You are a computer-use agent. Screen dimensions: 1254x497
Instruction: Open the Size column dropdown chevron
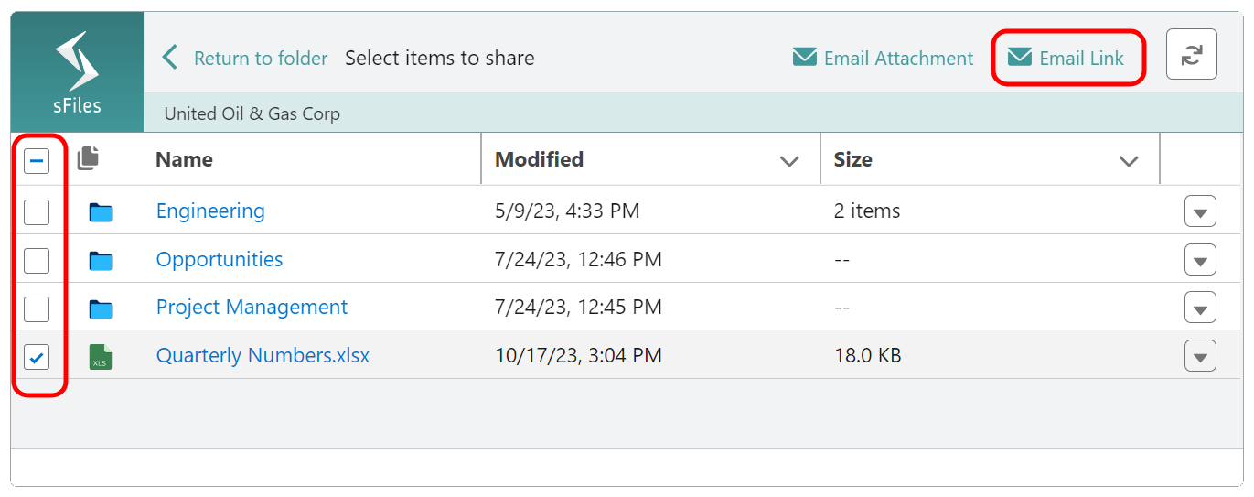pyautogui.click(x=1129, y=161)
